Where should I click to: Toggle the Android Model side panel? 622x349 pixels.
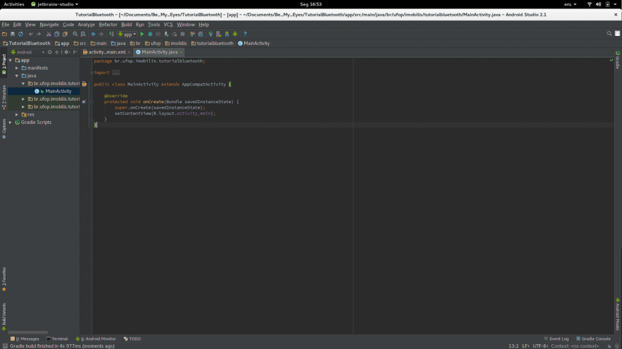618,314
